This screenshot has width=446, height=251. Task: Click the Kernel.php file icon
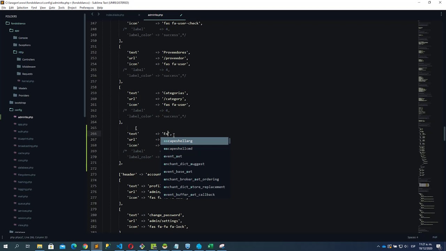point(19,81)
